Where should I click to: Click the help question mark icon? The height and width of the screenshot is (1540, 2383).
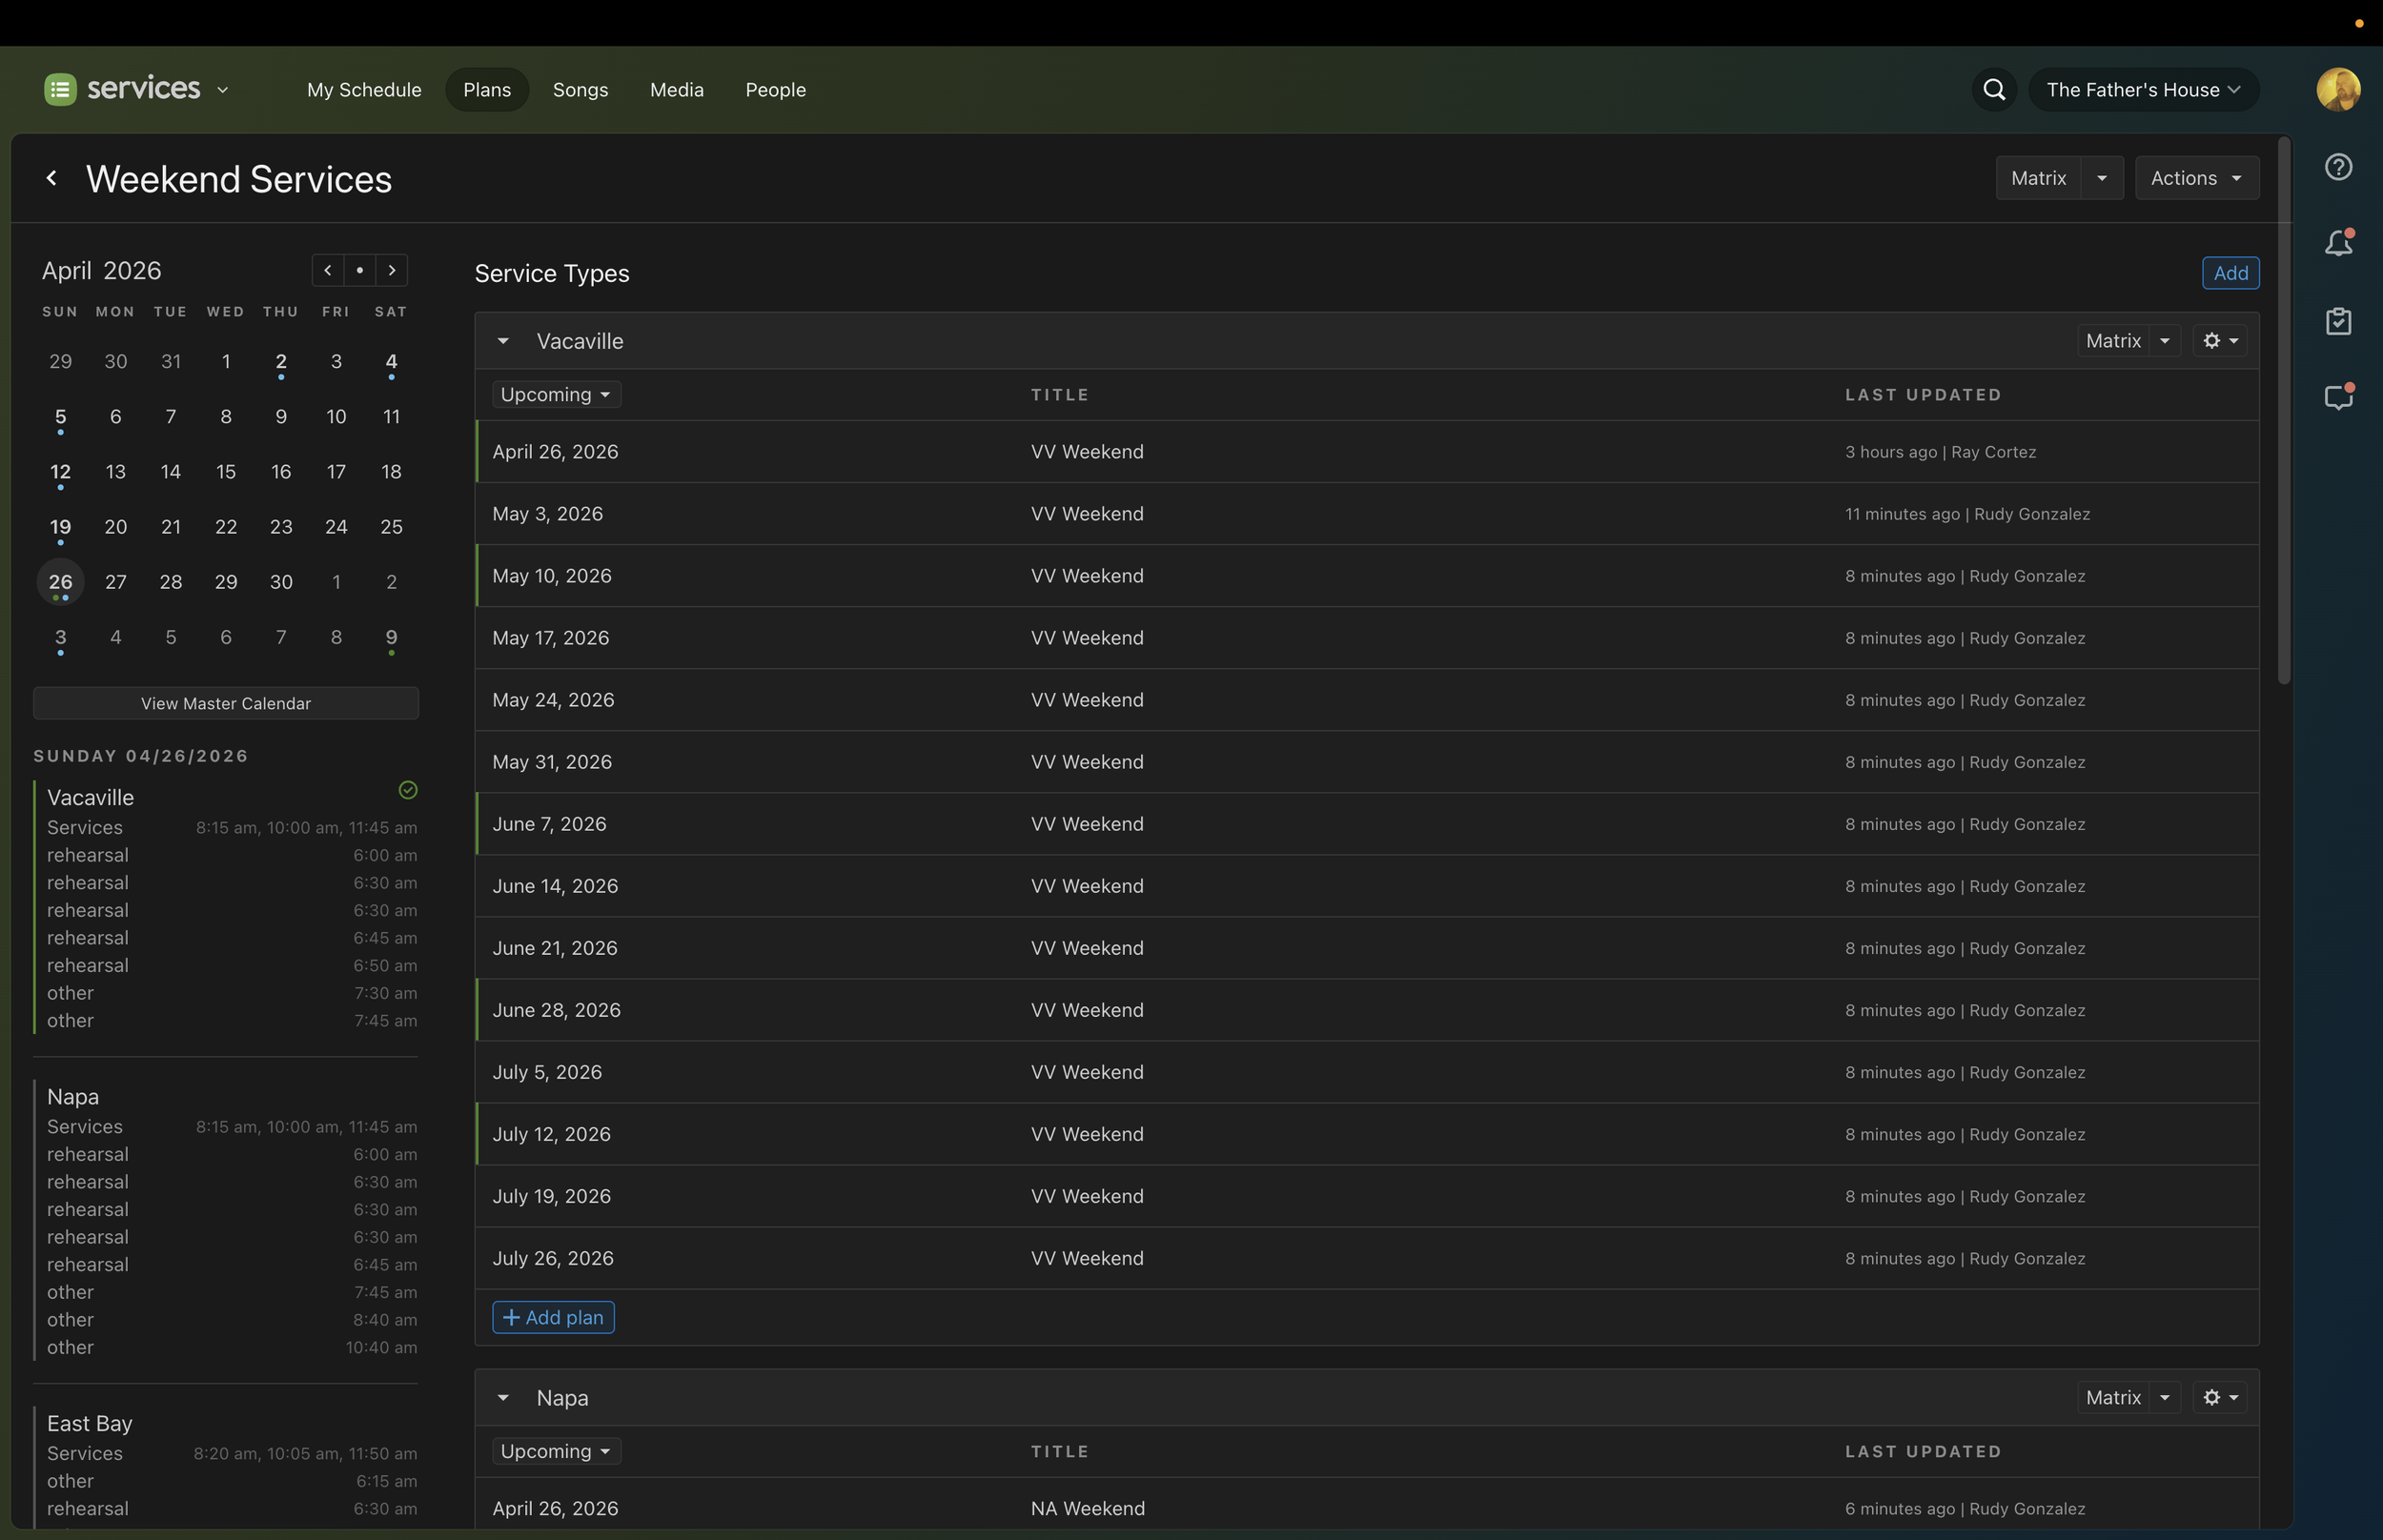click(x=2338, y=167)
